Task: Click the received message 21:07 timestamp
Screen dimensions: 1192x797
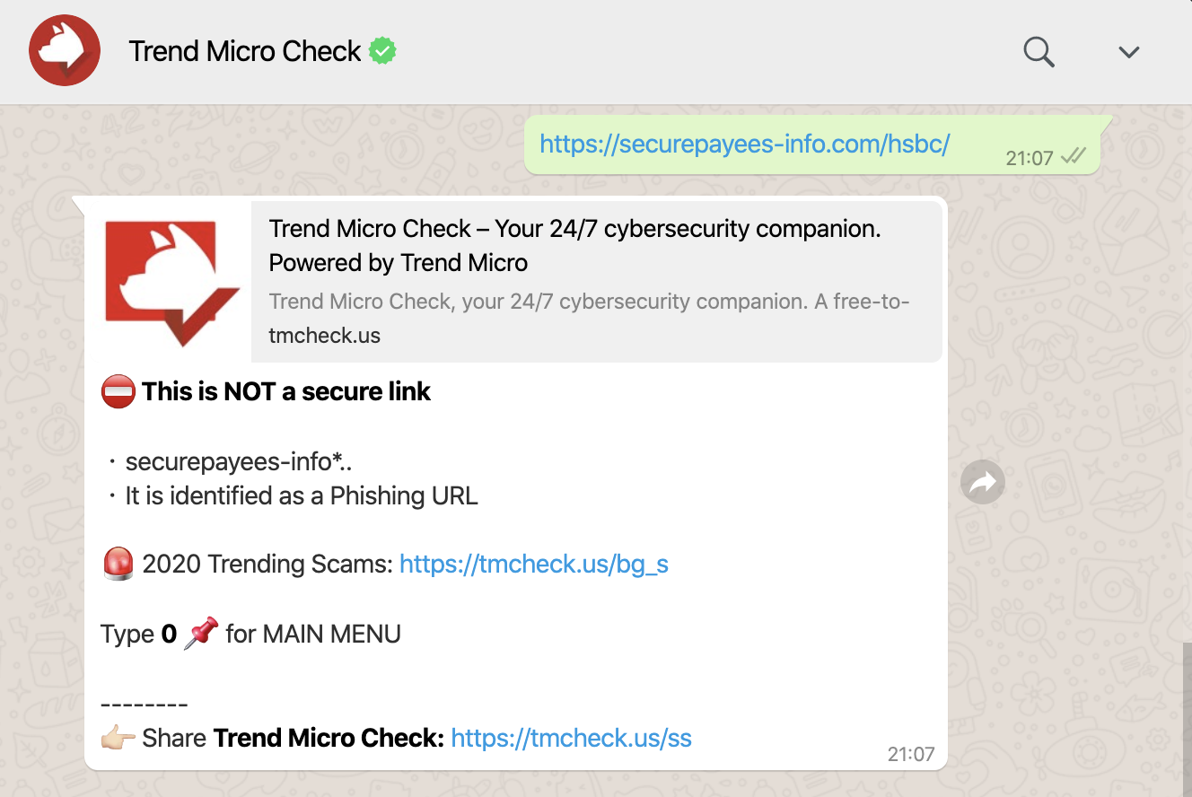Action: [910, 754]
